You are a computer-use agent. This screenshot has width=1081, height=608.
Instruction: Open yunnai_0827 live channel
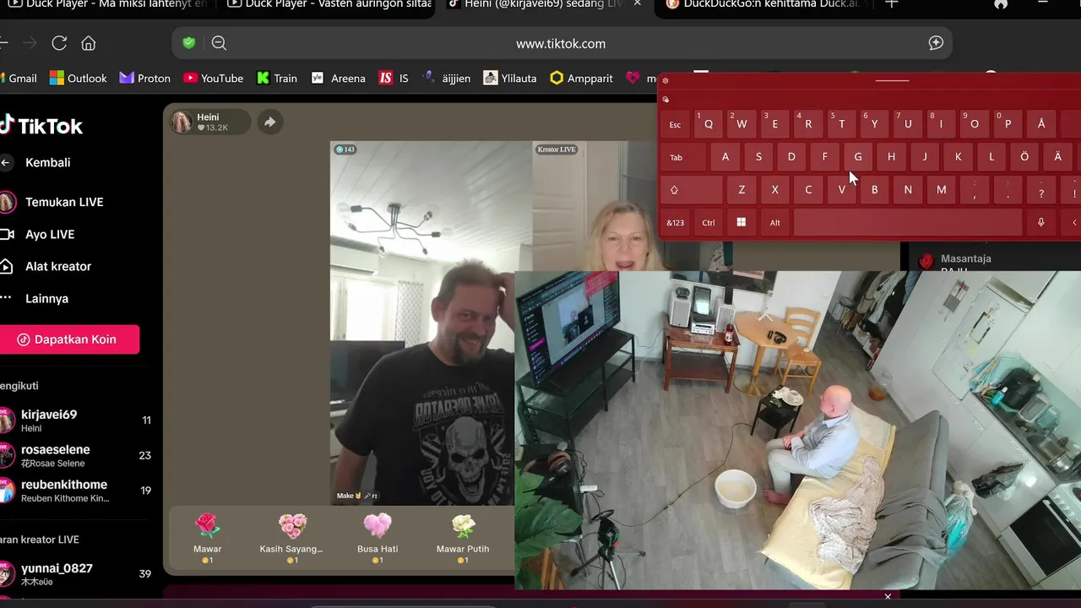click(76, 574)
